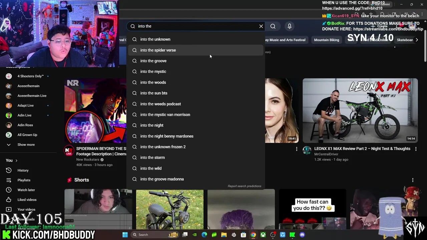Open LEONX X1 MAX Review video title
Screen dimensions: 427x240
(362, 149)
